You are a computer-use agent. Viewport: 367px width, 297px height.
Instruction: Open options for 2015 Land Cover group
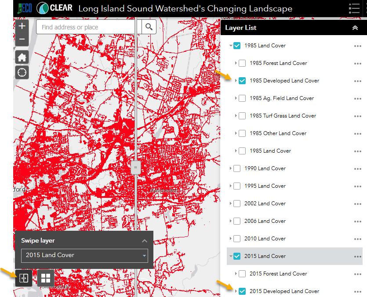pyautogui.click(x=358, y=257)
